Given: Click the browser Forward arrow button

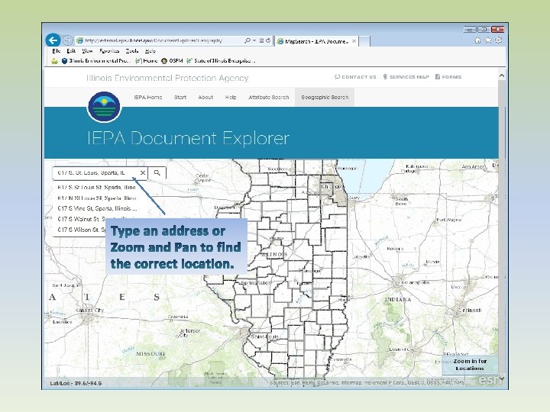Looking at the screenshot, I should click(67, 40).
